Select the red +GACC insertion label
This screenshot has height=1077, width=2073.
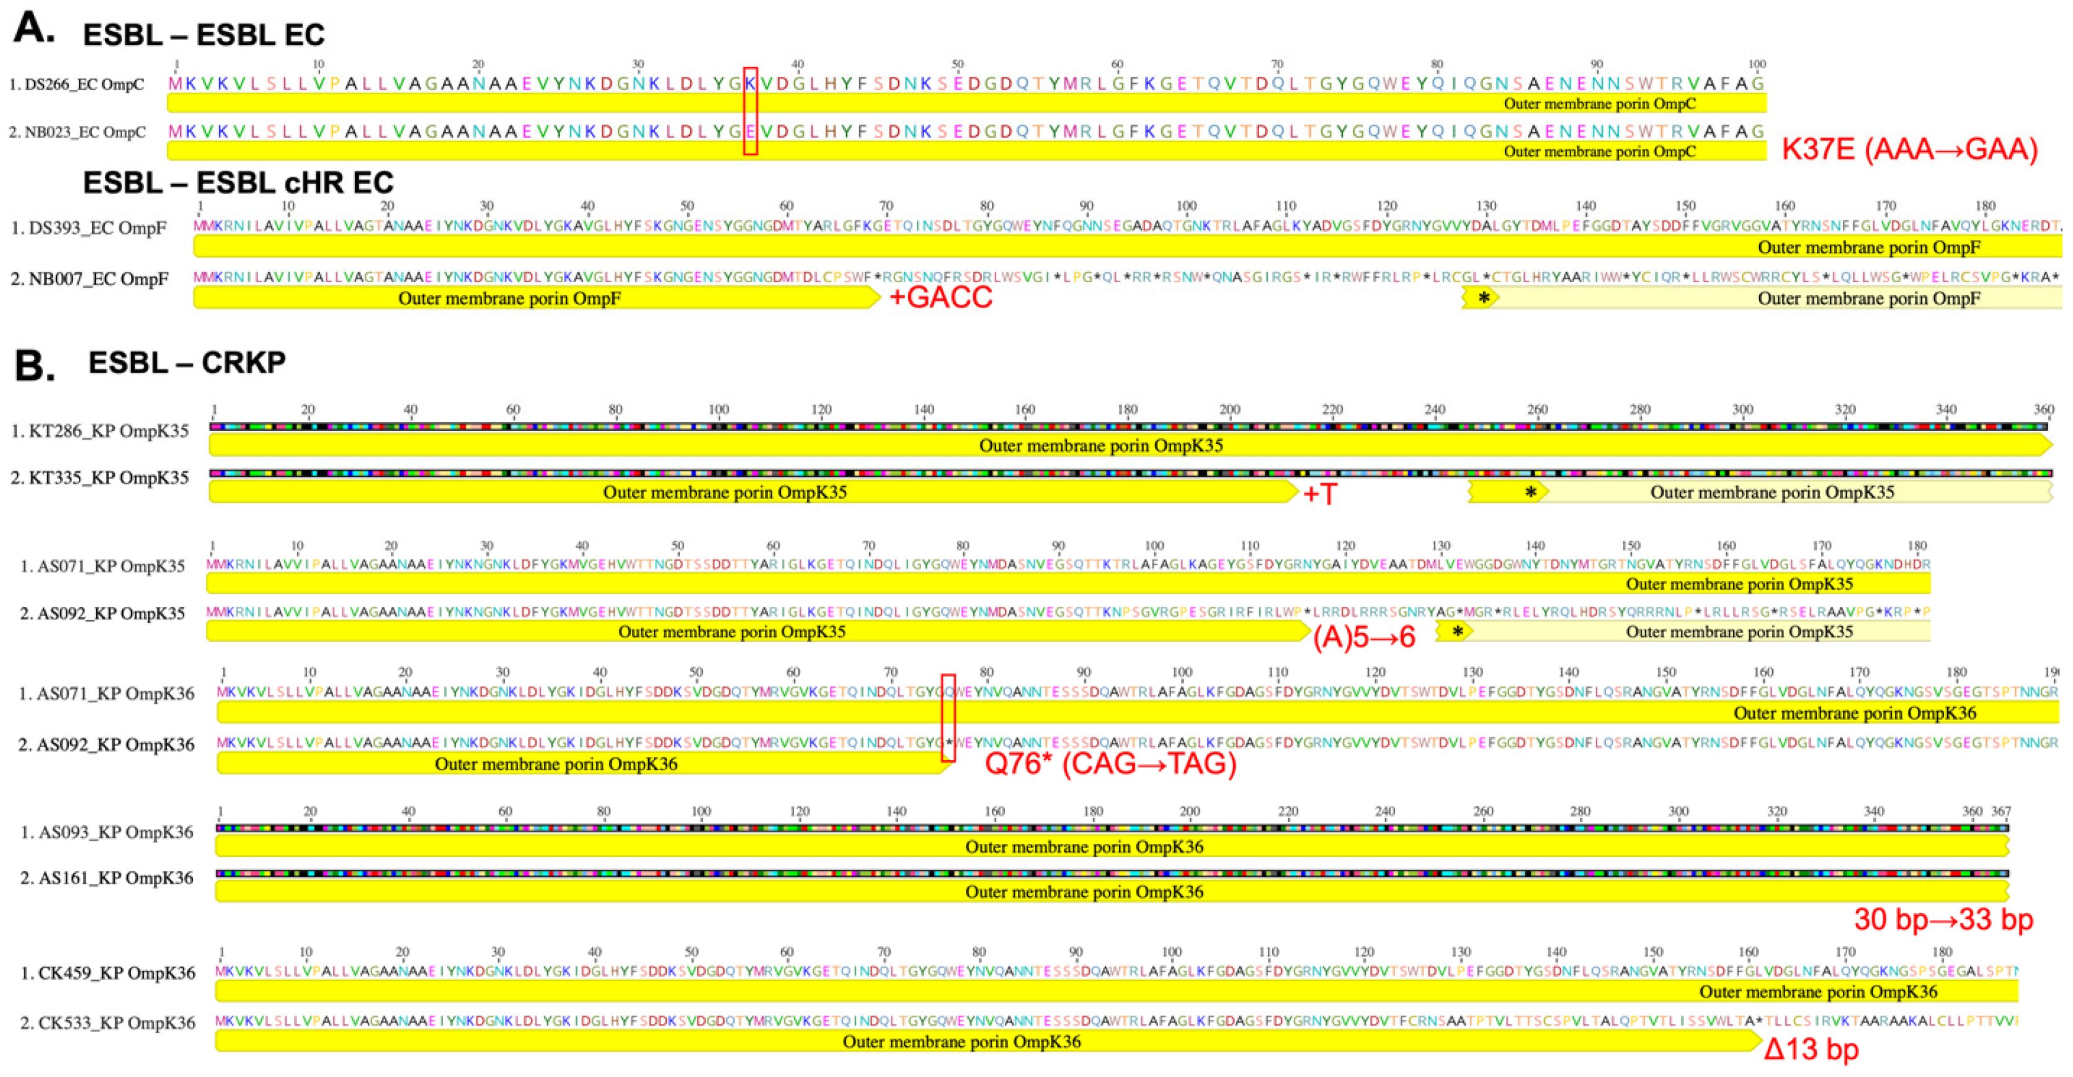tap(941, 298)
